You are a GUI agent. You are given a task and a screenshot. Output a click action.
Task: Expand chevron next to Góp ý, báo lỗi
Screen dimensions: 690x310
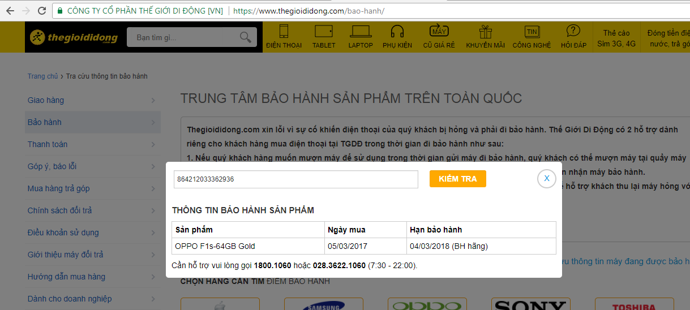pos(153,166)
